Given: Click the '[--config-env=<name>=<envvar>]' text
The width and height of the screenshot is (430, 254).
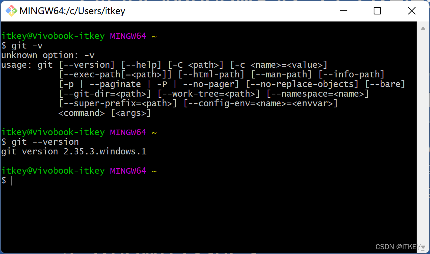Looking at the screenshot, I should point(261,103).
